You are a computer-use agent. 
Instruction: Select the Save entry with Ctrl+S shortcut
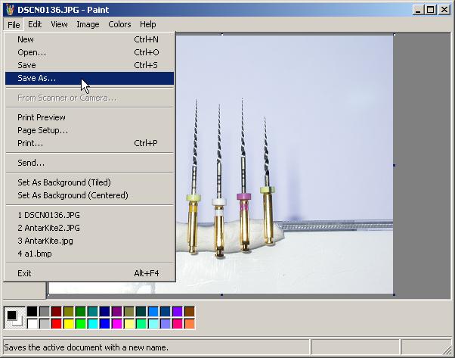pos(89,65)
